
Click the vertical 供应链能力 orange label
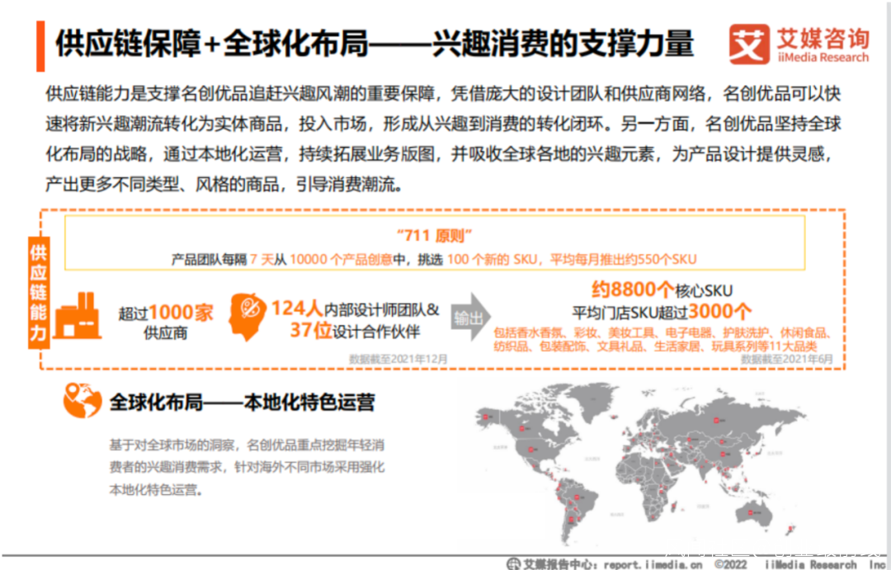pos(39,293)
